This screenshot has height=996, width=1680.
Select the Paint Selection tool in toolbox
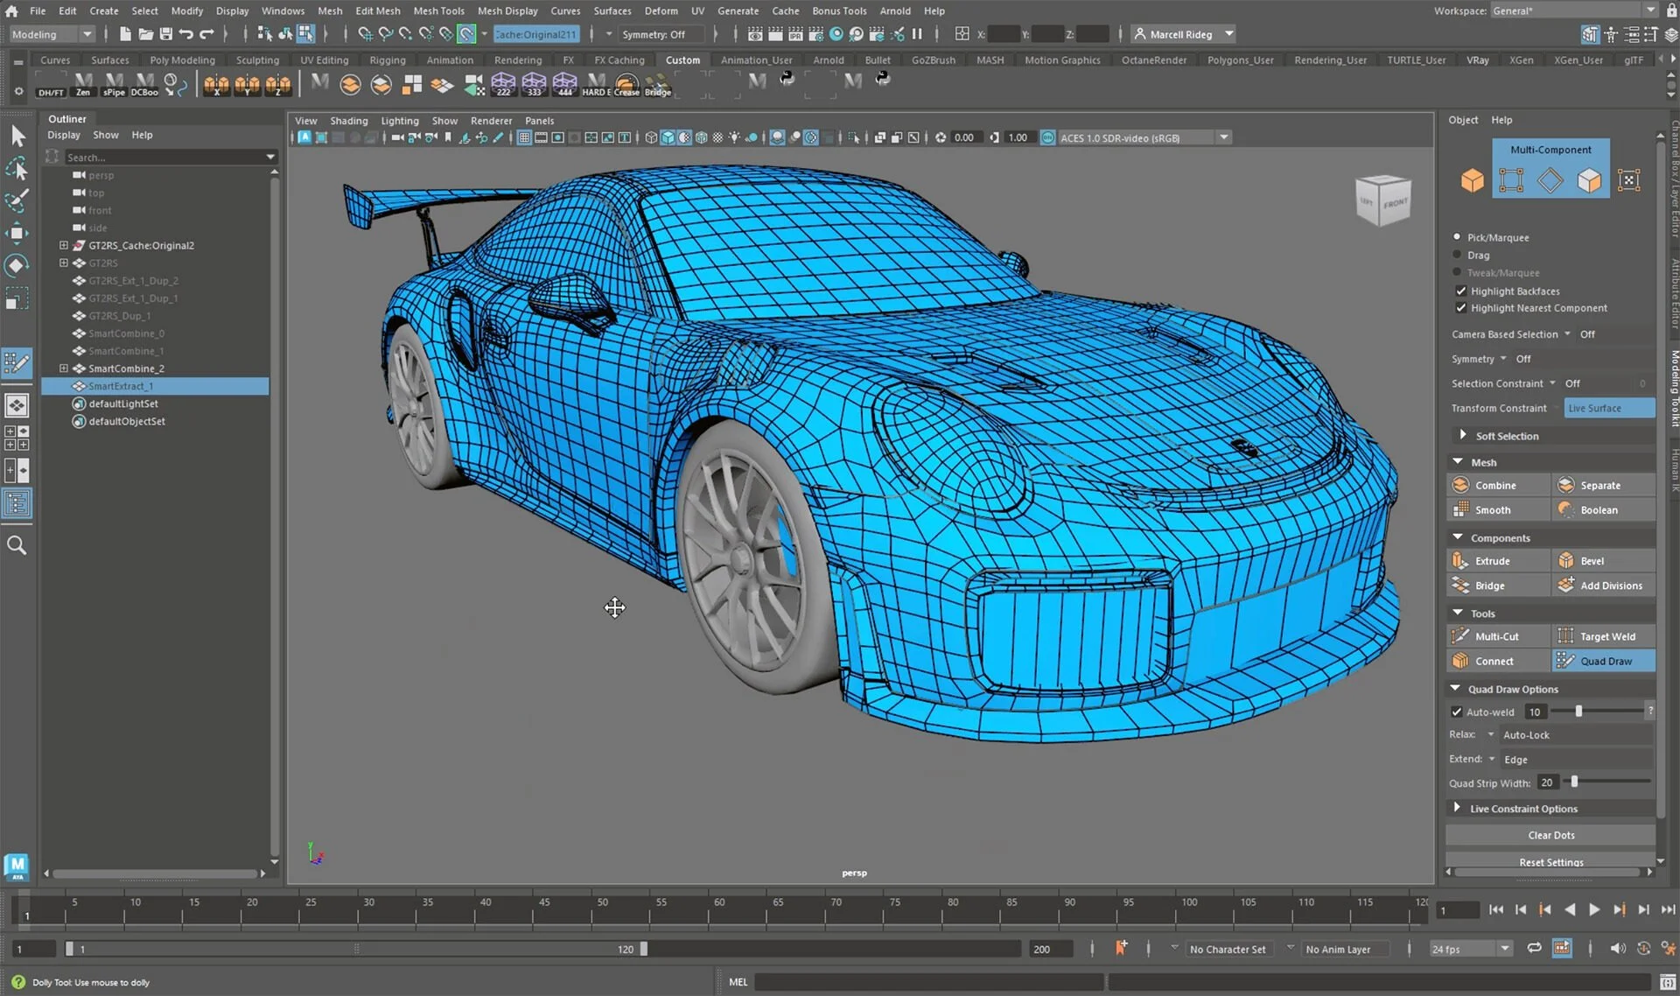tap(17, 200)
